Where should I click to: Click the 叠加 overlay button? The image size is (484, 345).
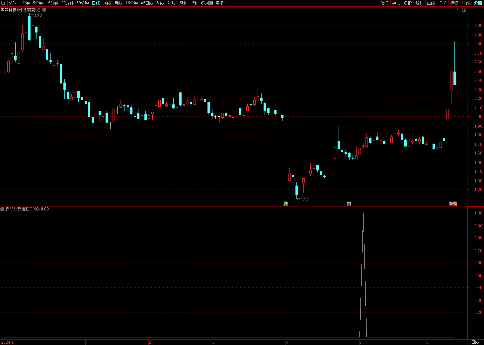(x=396, y=3)
